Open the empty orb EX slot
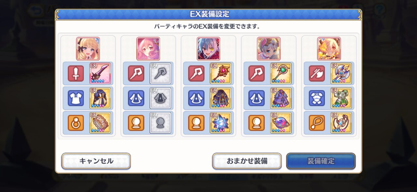417x192 pixels. pyautogui.click(x=160, y=123)
